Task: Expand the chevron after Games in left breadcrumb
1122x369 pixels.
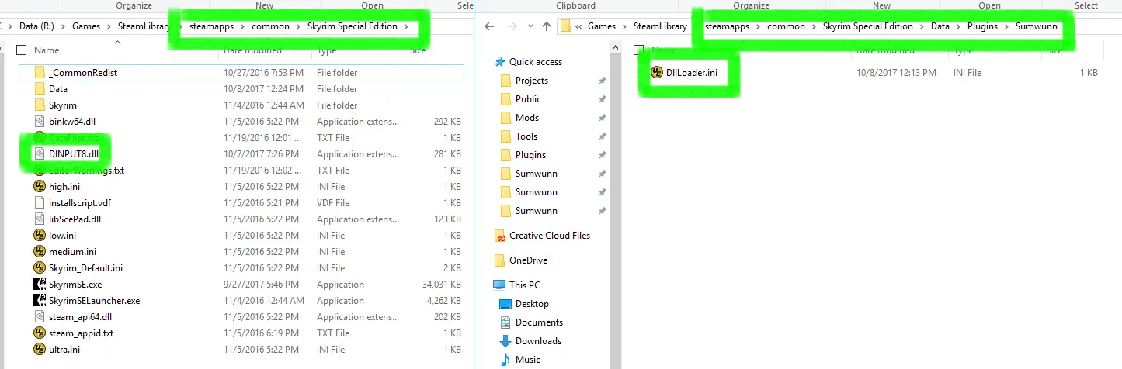Action: (109, 26)
